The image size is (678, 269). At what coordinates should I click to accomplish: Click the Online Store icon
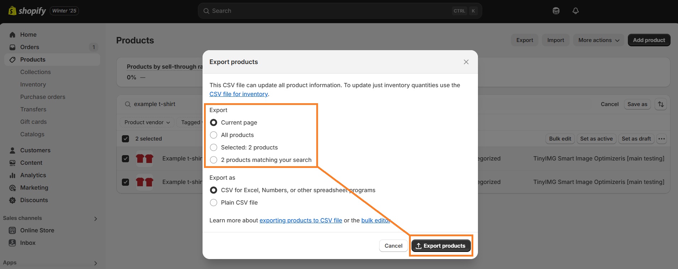12,230
